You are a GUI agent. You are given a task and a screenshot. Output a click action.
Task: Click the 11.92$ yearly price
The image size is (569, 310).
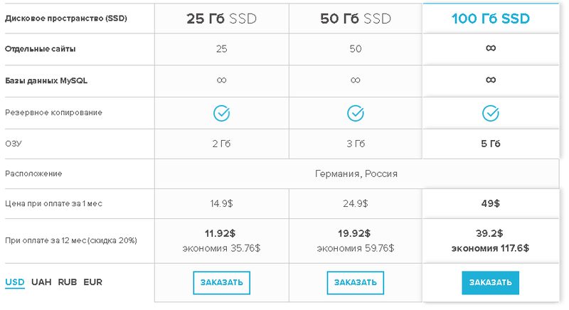pos(222,233)
